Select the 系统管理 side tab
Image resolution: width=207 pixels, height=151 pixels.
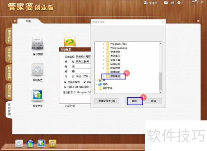click(x=9, y=110)
